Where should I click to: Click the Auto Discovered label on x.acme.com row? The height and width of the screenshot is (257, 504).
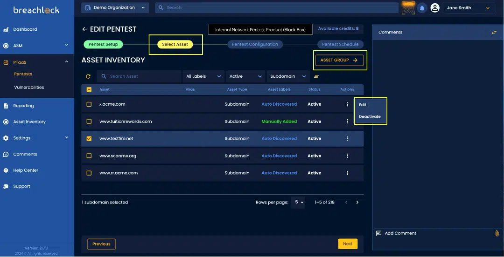[x=280, y=104]
